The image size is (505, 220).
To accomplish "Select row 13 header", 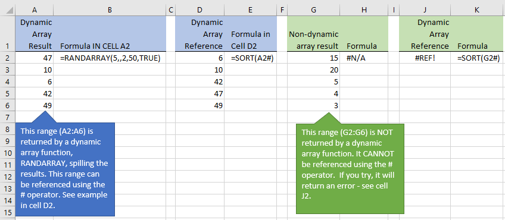I will [x=8, y=188].
